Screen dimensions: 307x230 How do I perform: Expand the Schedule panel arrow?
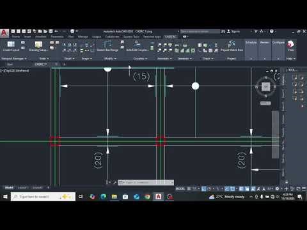[251, 59]
